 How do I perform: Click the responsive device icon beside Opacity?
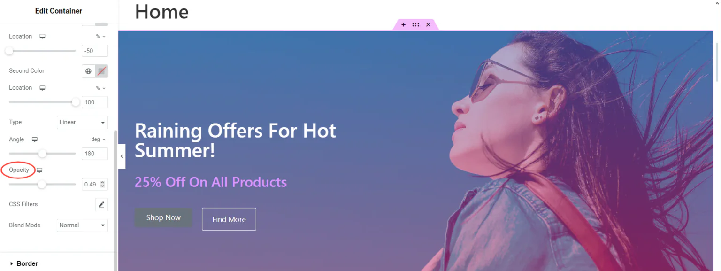(x=40, y=170)
